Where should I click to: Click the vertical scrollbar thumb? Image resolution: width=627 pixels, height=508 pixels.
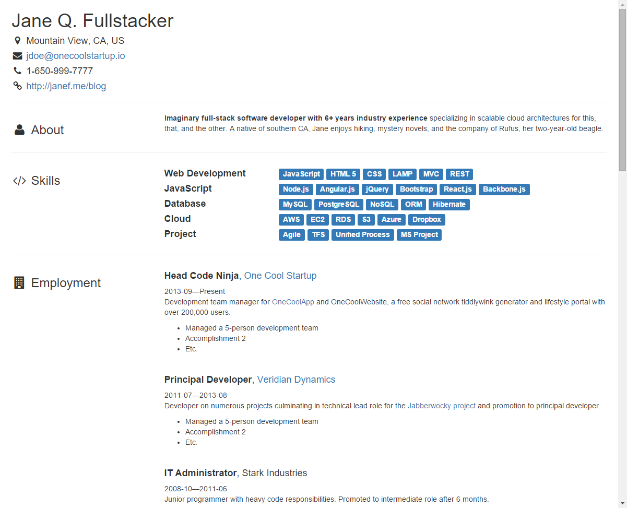(622, 89)
